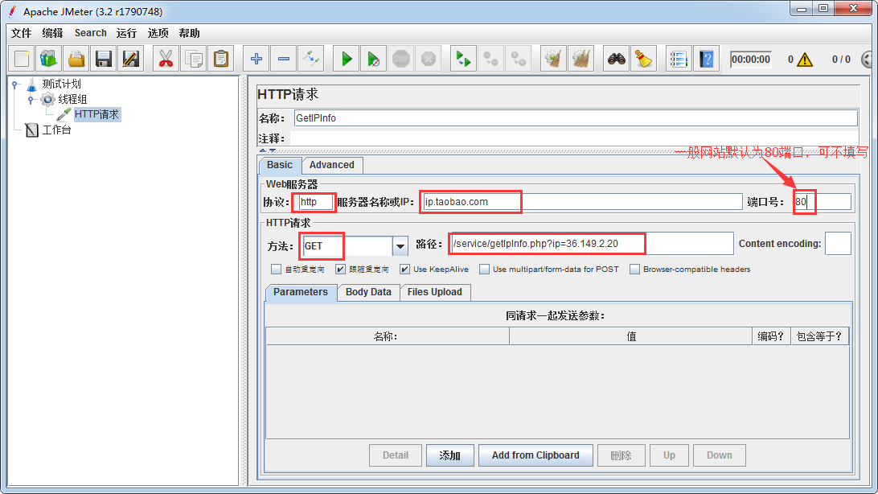Click the Shutdown cross icon
Viewport: 878px width, 494px height.
click(x=429, y=59)
